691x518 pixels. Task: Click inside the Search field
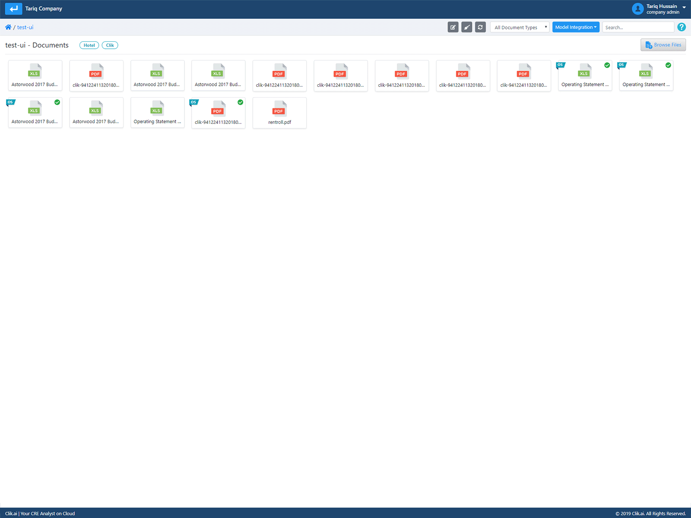[x=638, y=27]
